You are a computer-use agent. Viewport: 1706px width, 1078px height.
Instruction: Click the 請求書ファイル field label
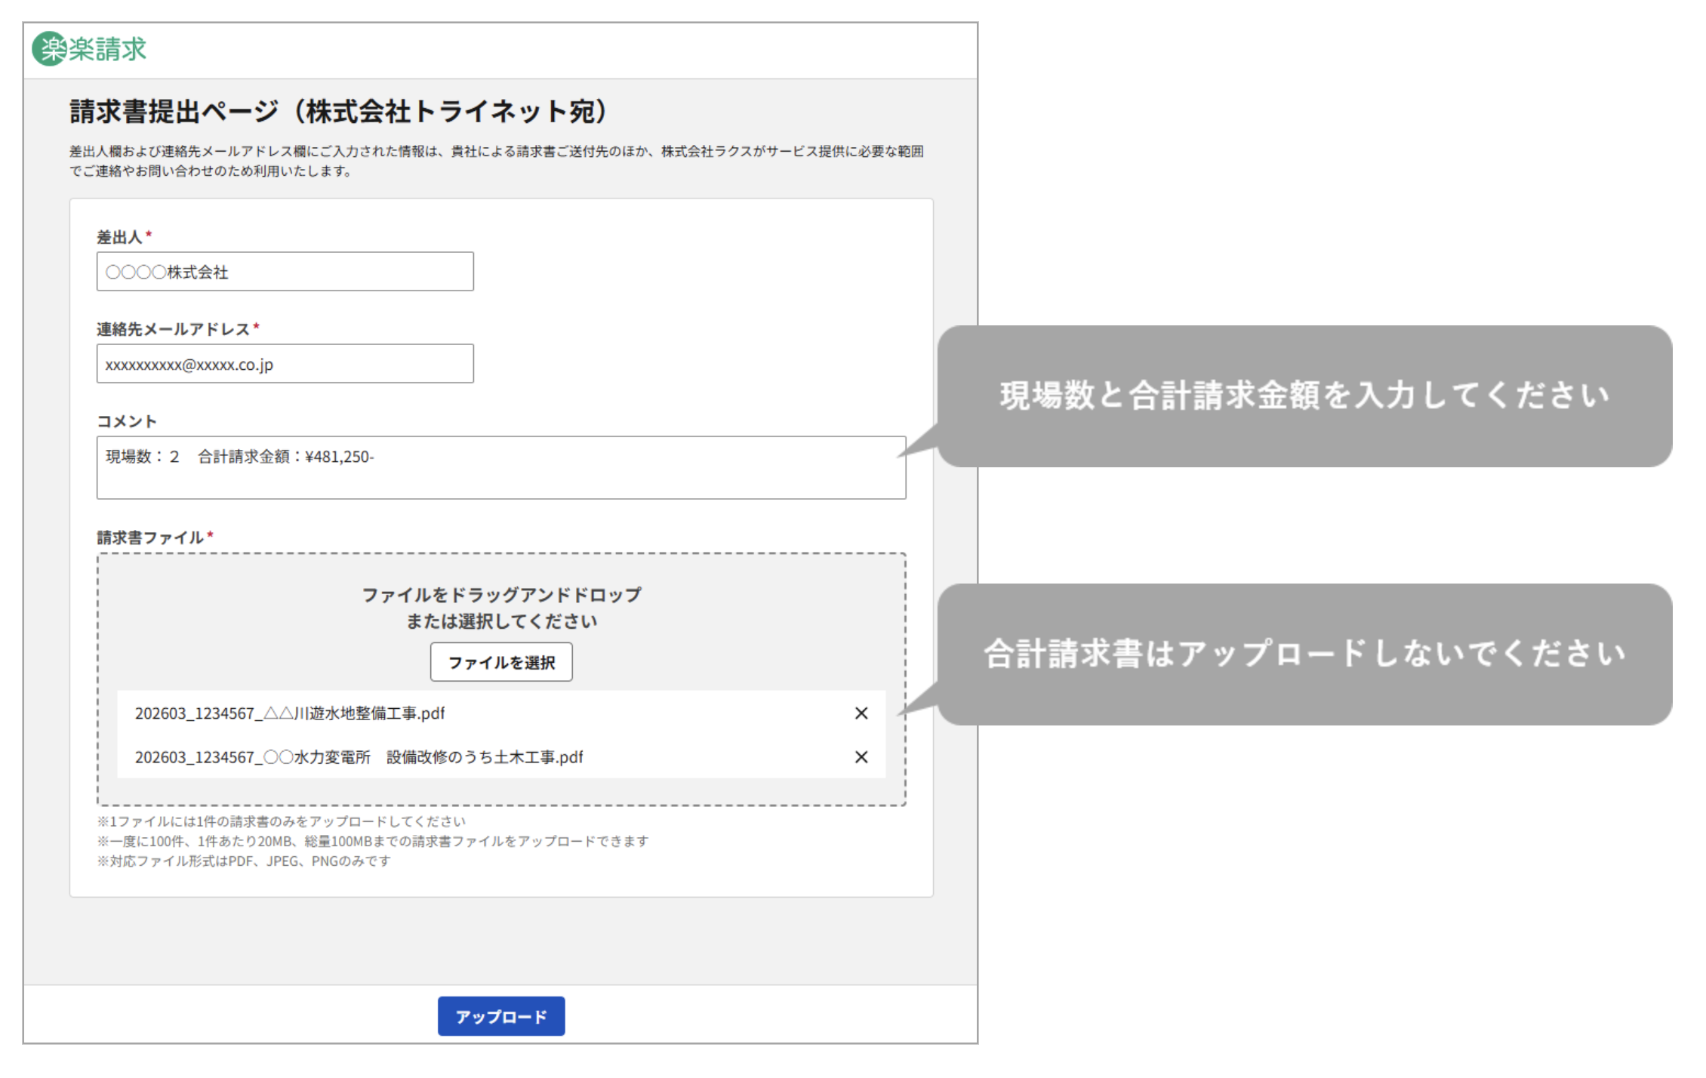tap(149, 537)
